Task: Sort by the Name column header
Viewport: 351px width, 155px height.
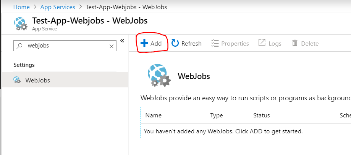Action: 153,115
